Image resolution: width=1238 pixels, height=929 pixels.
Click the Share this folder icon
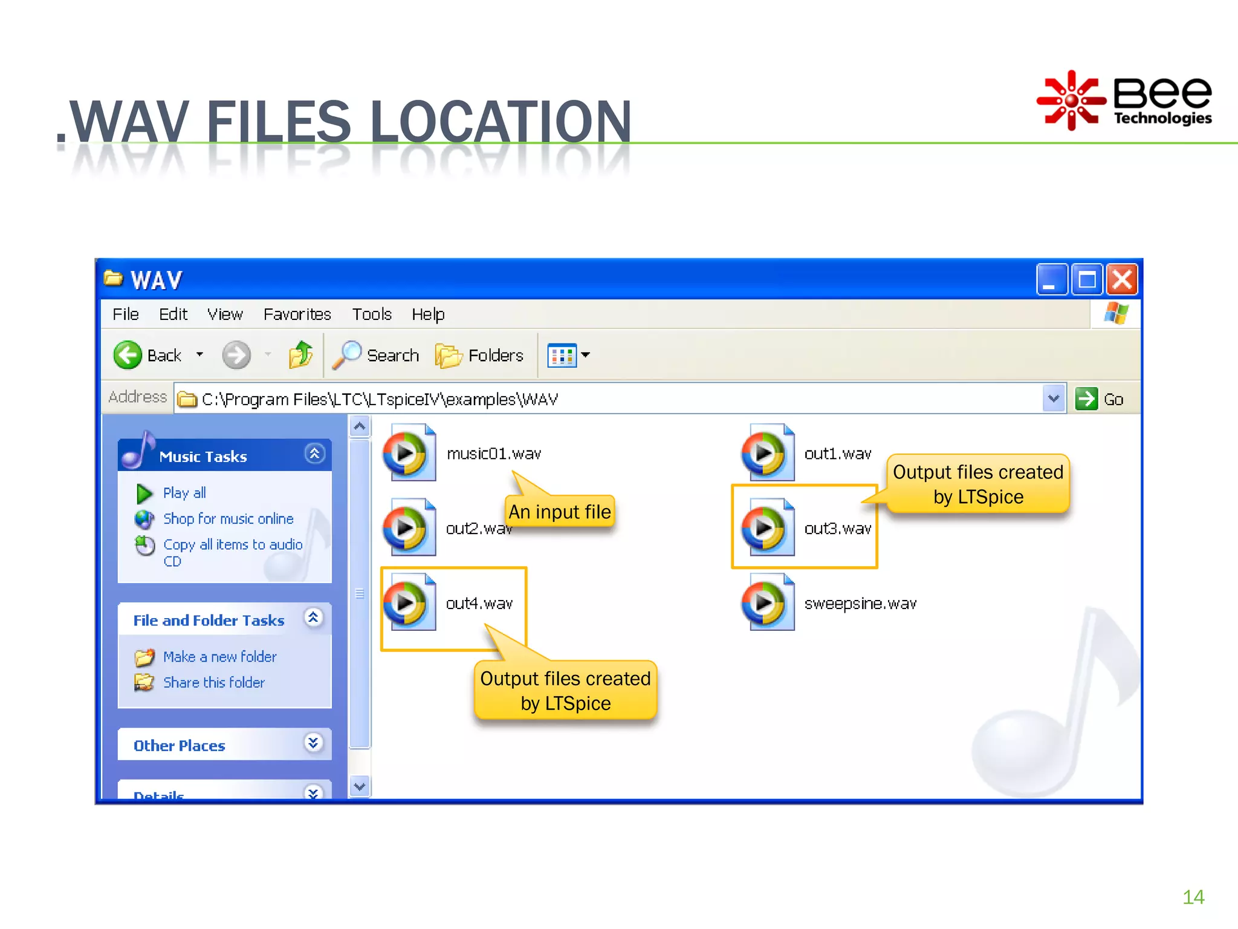click(144, 683)
